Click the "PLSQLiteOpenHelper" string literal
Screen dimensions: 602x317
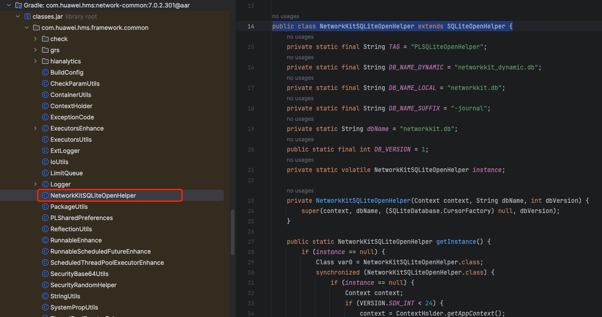447,47
